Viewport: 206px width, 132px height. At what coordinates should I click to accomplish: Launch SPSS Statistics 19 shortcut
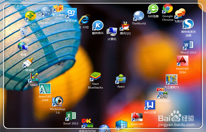[x=46, y=12]
